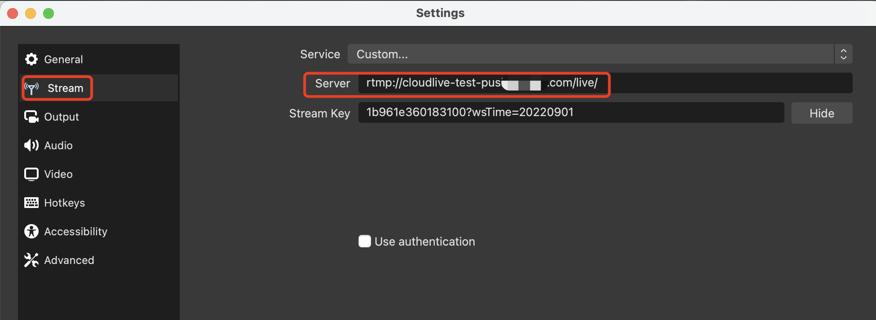Select the Hotkeys settings label

(x=64, y=203)
